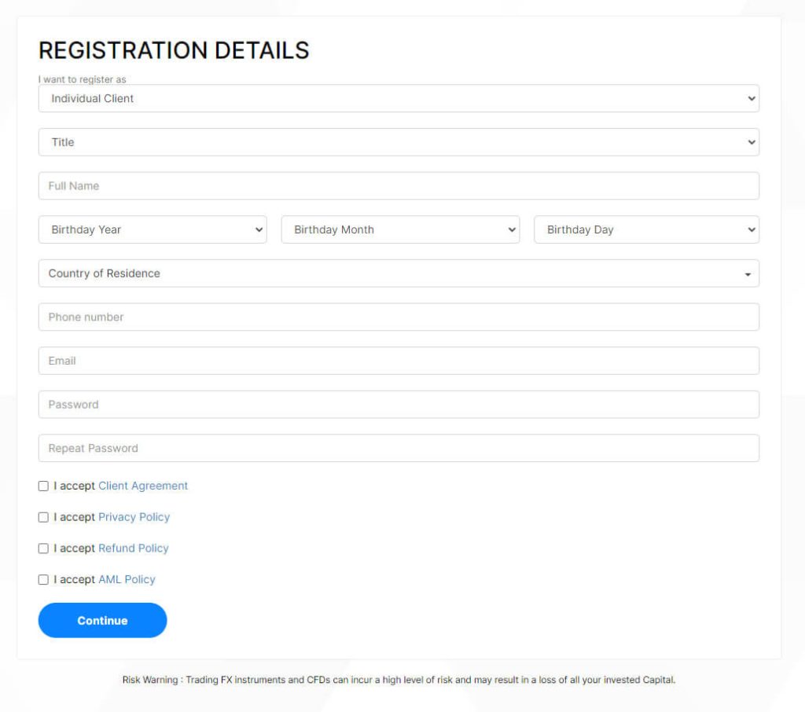The width and height of the screenshot is (805, 712).
Task: Open the Client Agreement link
Action: pyautogui.click(x=143, y=486)
